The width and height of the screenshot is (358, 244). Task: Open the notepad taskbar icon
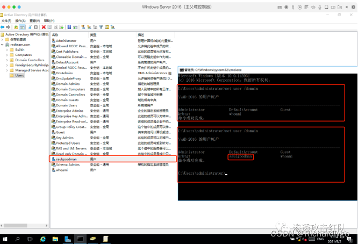(105, 239)
